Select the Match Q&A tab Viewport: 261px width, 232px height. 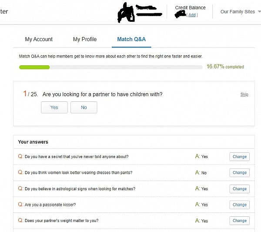click(x=131, y=39)
